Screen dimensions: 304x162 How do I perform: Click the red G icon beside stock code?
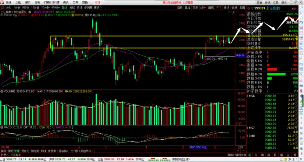[248, 8]
